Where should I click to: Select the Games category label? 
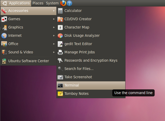click(x=14, y=19)
